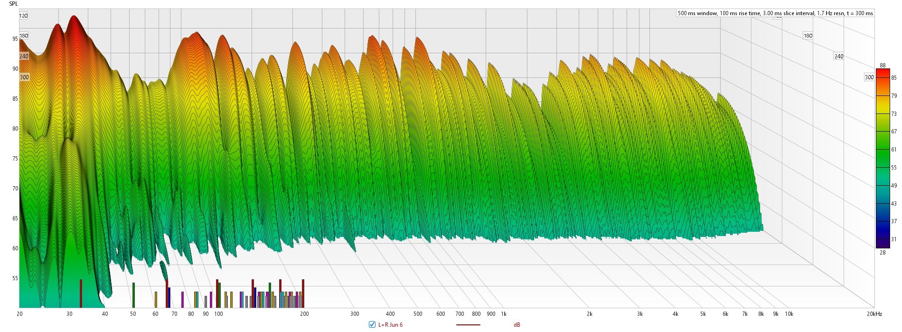Viewport: 902px width, 332px height.
Task: Click the 300 time label beside color scale
Action: pyautogui.click(x=869, y=77)
